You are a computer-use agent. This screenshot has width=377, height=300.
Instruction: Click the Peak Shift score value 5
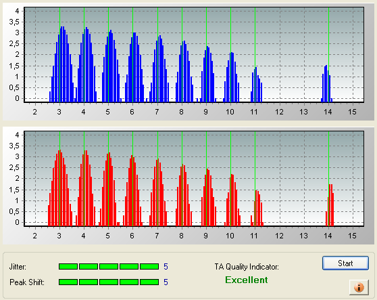(166, 282)
